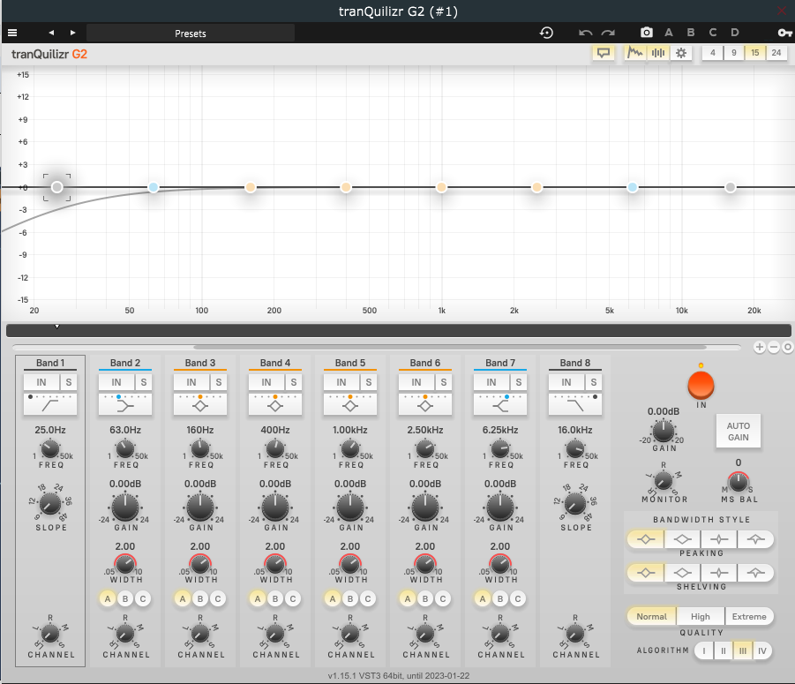
Task: Choose algorithm I
Action: pyautogui.click(x=704, y=651)
